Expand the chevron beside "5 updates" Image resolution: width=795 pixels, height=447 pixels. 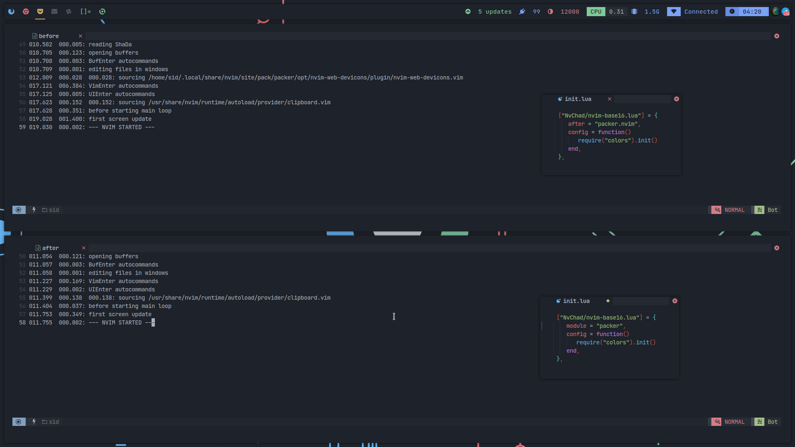click(x=468, y=12)
